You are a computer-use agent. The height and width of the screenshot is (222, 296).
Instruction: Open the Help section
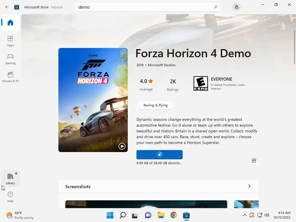(10, 197)
